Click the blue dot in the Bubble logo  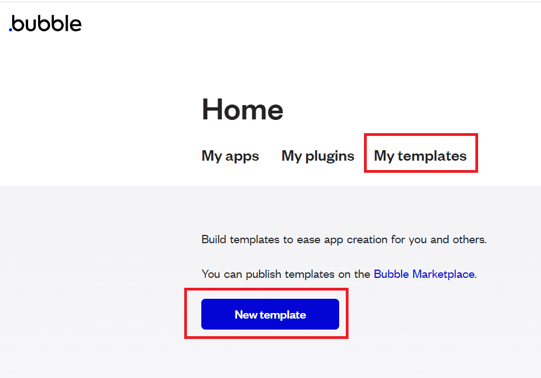tap(10, 30)
